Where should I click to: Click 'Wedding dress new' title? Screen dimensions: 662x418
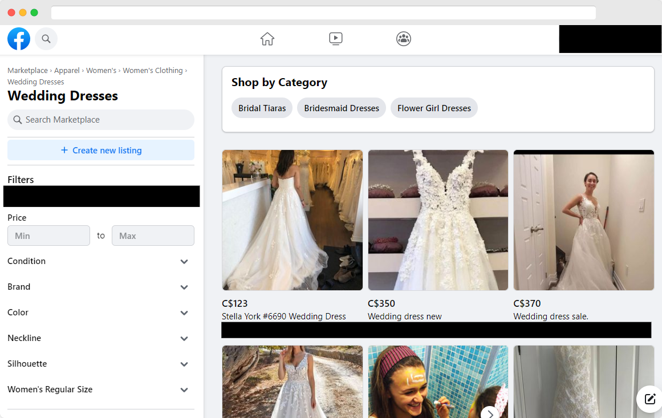(404, 316)
